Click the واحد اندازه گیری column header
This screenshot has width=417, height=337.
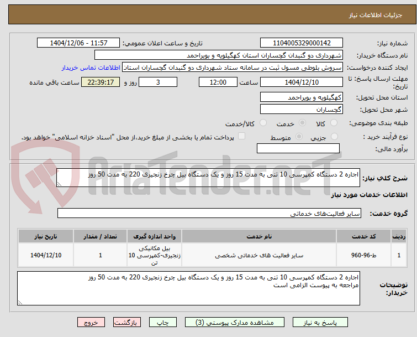(154, 236)
